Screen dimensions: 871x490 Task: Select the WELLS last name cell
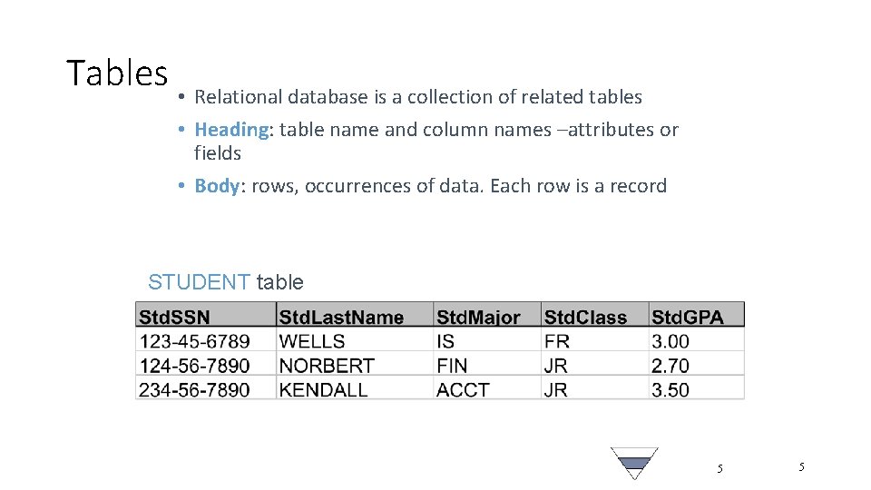tap(312, 341)
